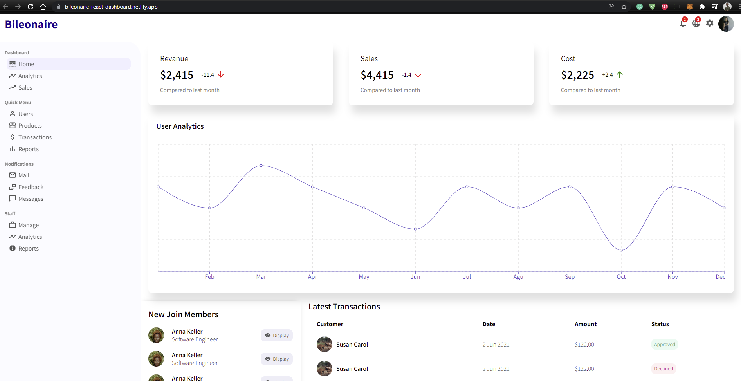Select Home in the sidebar

[x=26, y=64]
